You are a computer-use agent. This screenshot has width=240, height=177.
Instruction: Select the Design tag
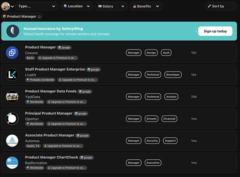point(151,53)
